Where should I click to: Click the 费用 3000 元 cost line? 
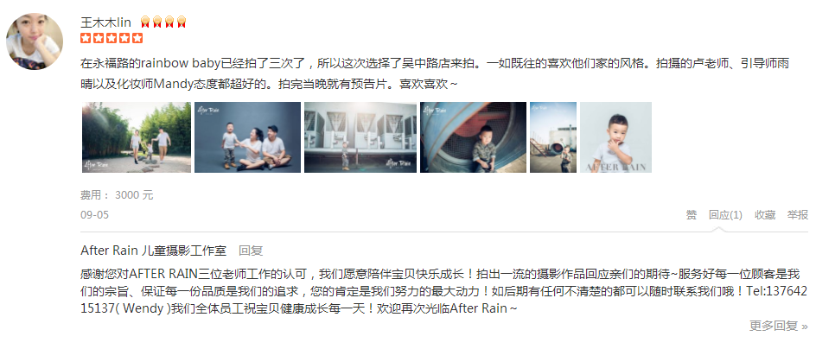pyautogui.click(x=117, y=195)
